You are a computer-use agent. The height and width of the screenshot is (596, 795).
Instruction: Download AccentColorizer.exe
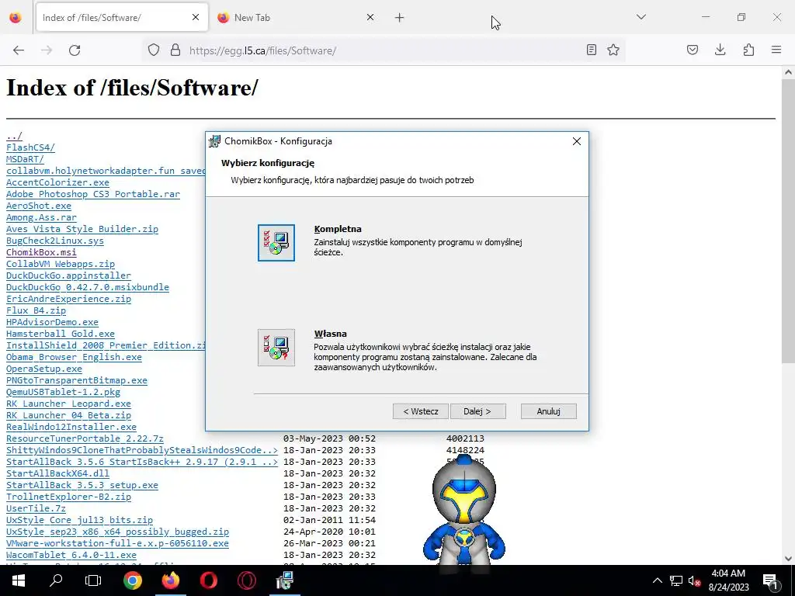pos(57,182)
